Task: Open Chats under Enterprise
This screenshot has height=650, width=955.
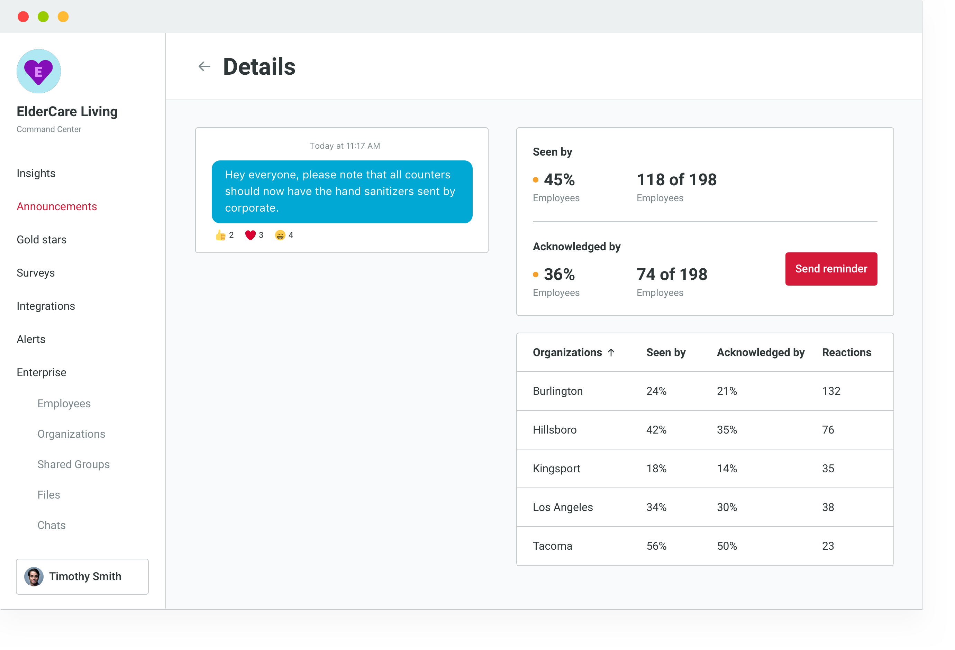Action: point(51,525)
